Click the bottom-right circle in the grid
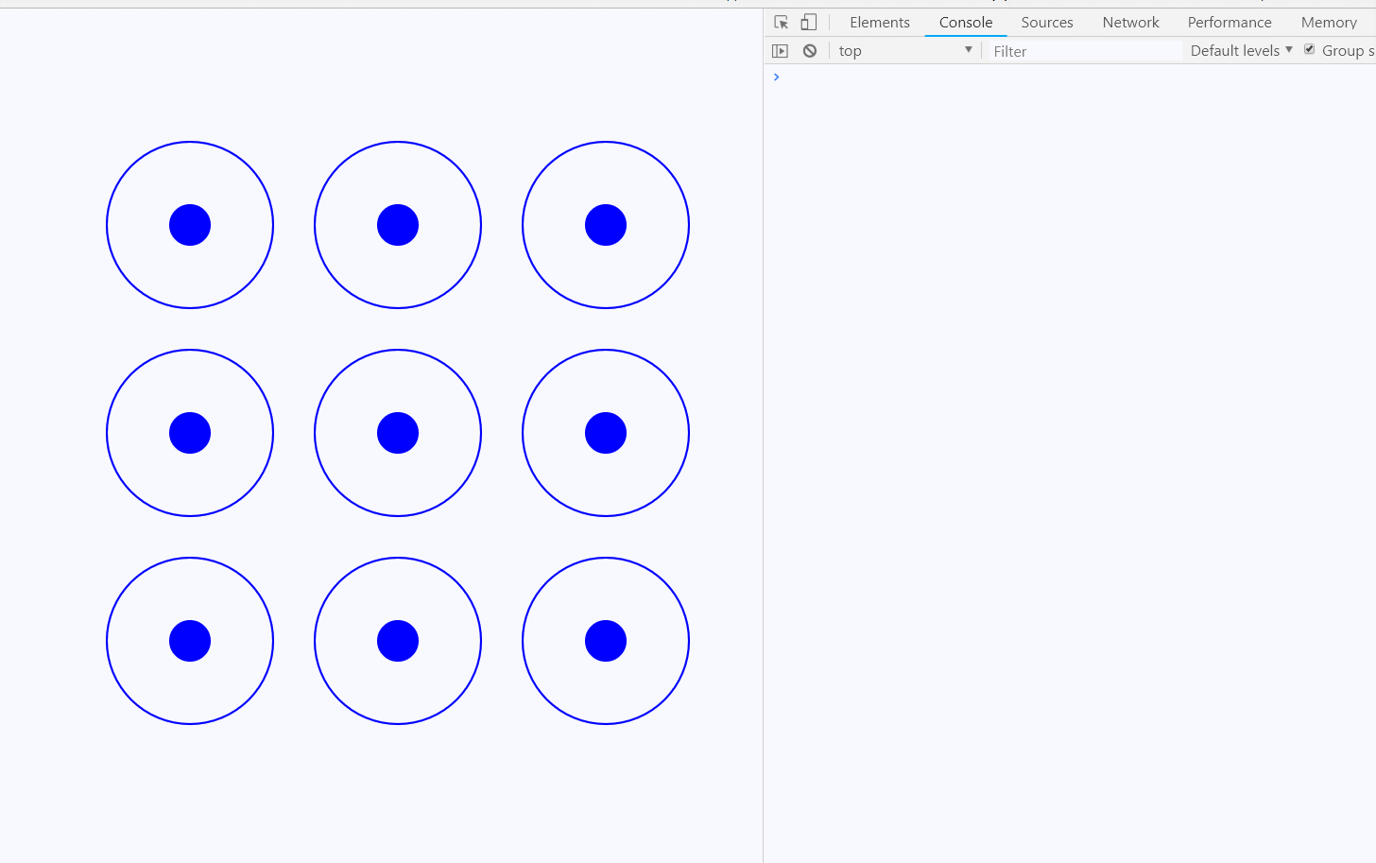This screenshot has height=863, width=1376. pyautogui.click(x=606, y=640)
